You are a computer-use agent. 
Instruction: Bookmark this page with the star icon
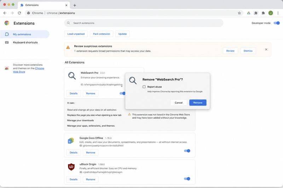(239, 13)
